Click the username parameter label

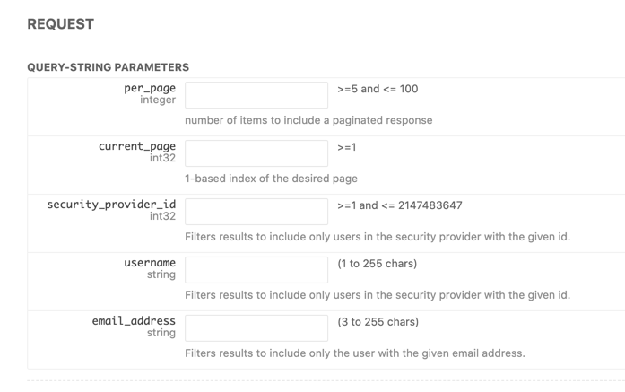click(150, 263)
